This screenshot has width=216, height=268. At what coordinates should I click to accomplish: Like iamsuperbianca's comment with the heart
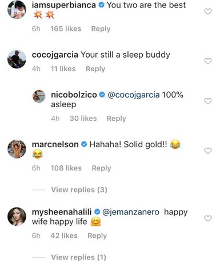click(x=208, y=11)
